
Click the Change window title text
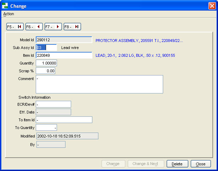pos(18,6)
